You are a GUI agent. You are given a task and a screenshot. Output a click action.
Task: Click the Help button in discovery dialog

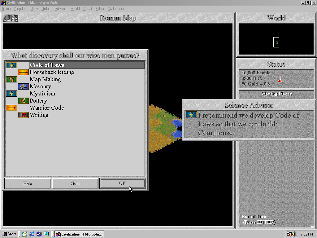point(28,183)
